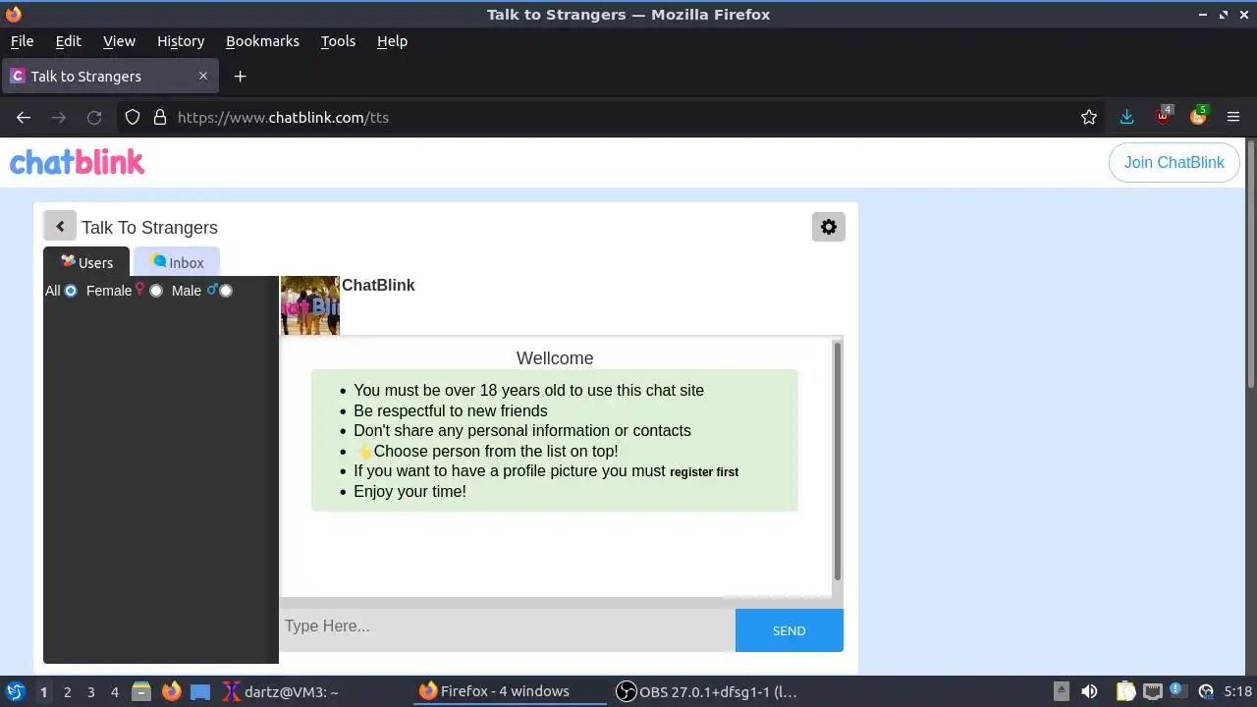Open the uBlock Origin extension icon
The image size is (1257, 707).
[x=1164, y=116]
